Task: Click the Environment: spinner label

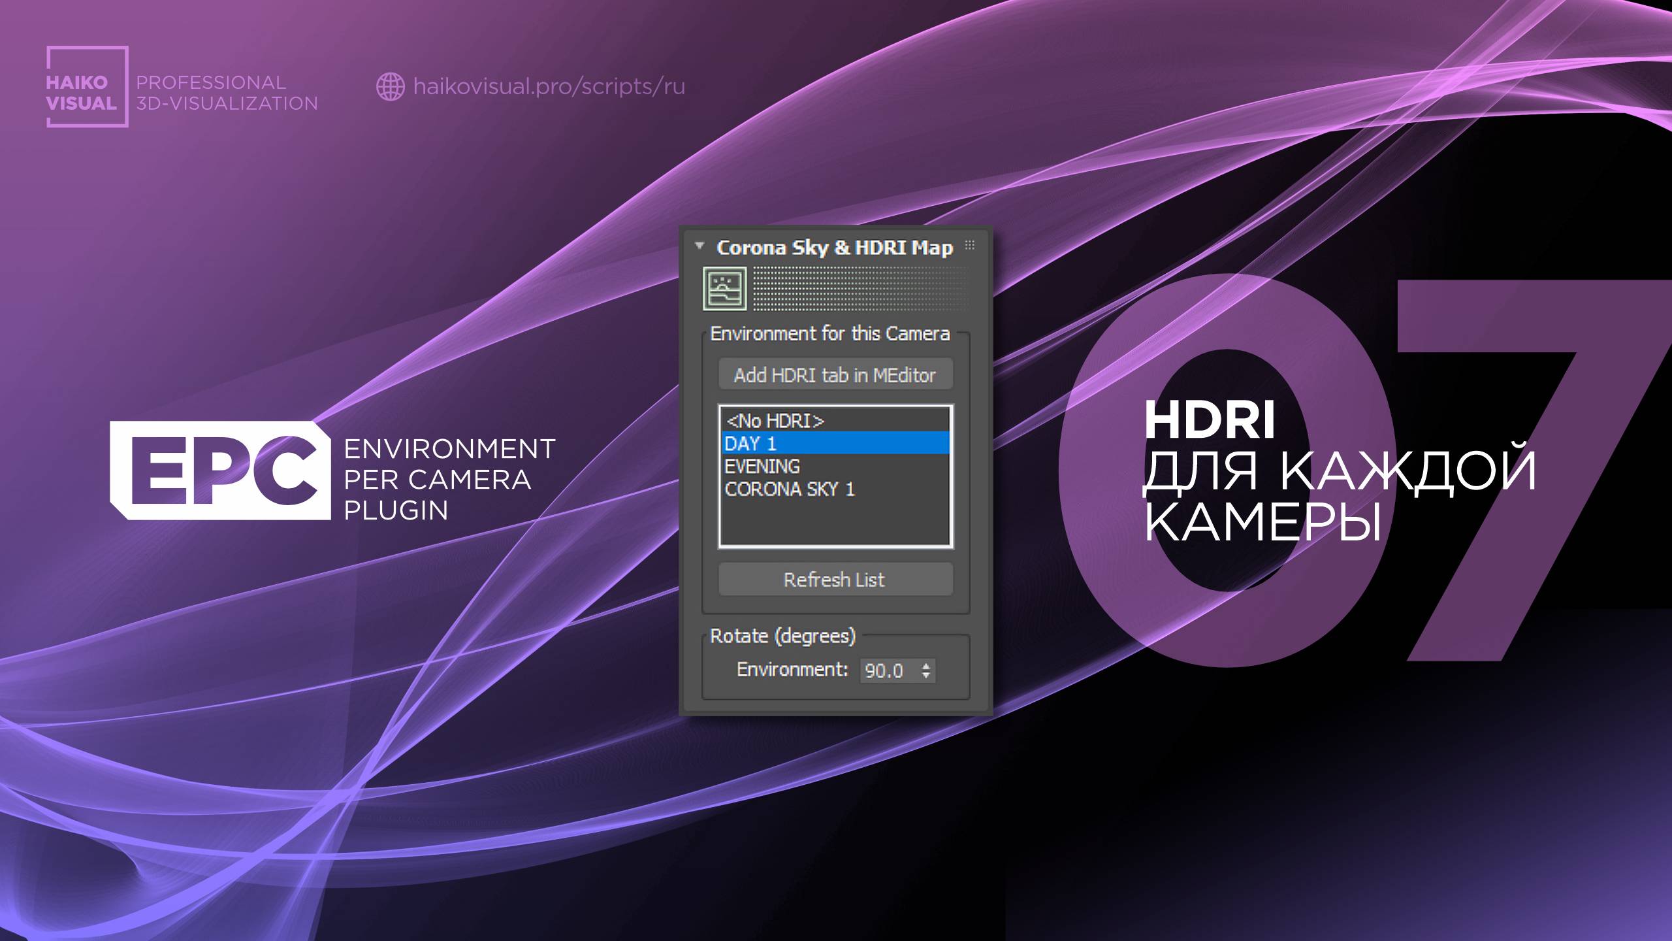Action: point(792,669)
